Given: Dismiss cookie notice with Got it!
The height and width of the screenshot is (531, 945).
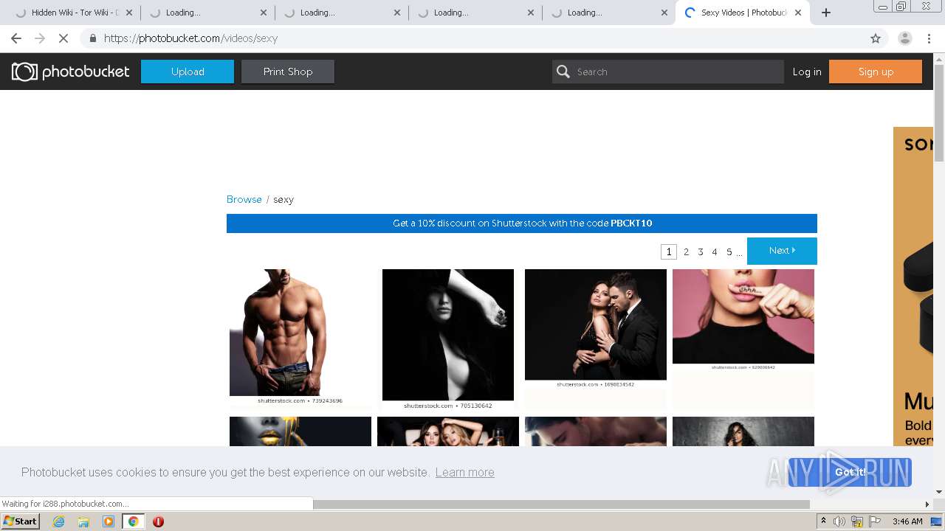Looking at the screenshot, I should (x=850, y=472).
